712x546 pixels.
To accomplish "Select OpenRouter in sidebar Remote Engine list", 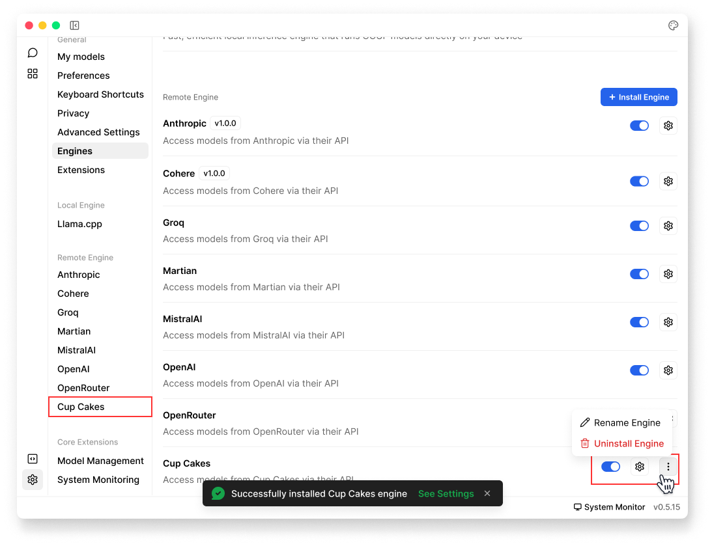I will coord(83,388).
